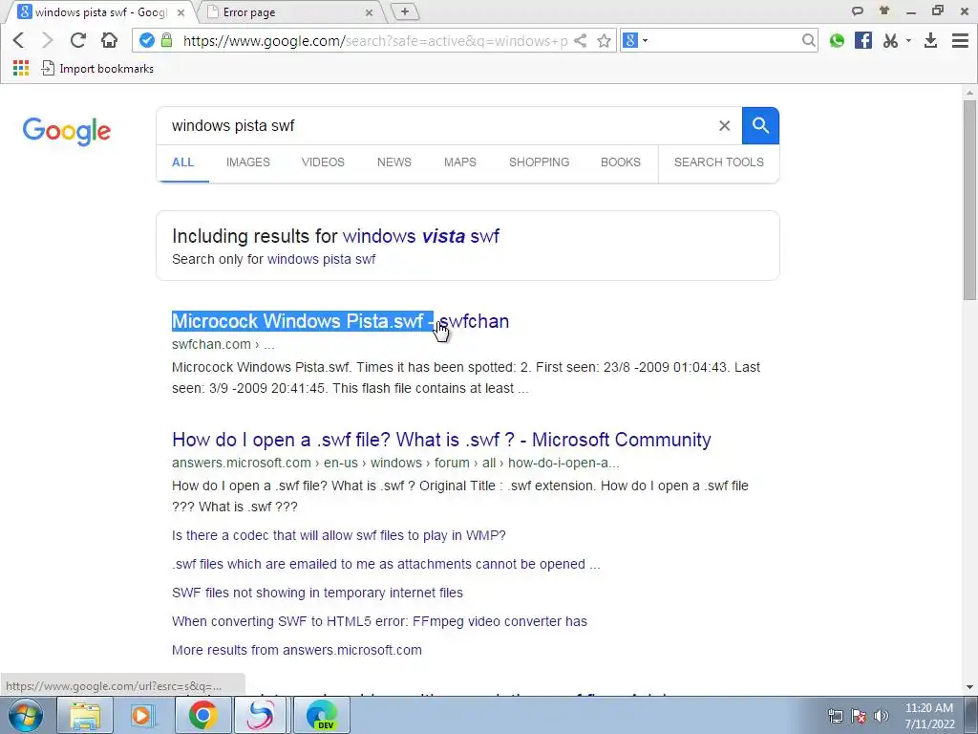Image resolution: width=978 pixels, height=734 pixels.
Task: Click More results from answers.microsoft.com
Action: 297,650
